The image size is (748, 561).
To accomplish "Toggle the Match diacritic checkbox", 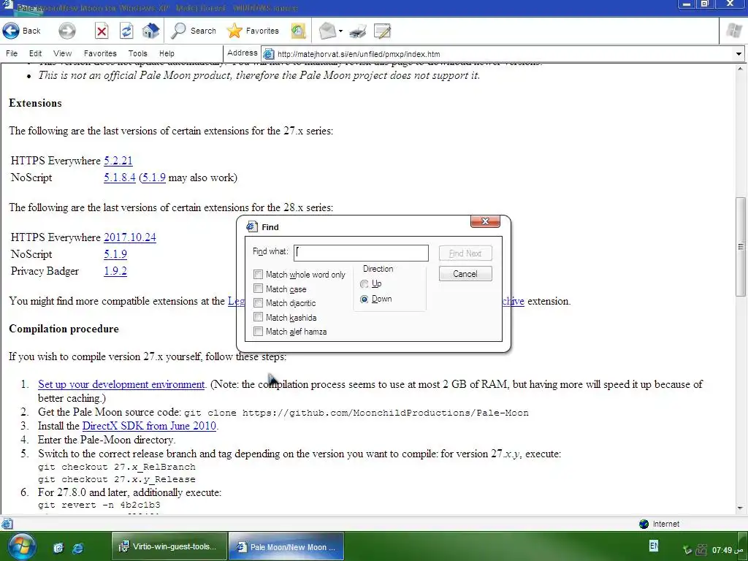I will pos(258,303).
